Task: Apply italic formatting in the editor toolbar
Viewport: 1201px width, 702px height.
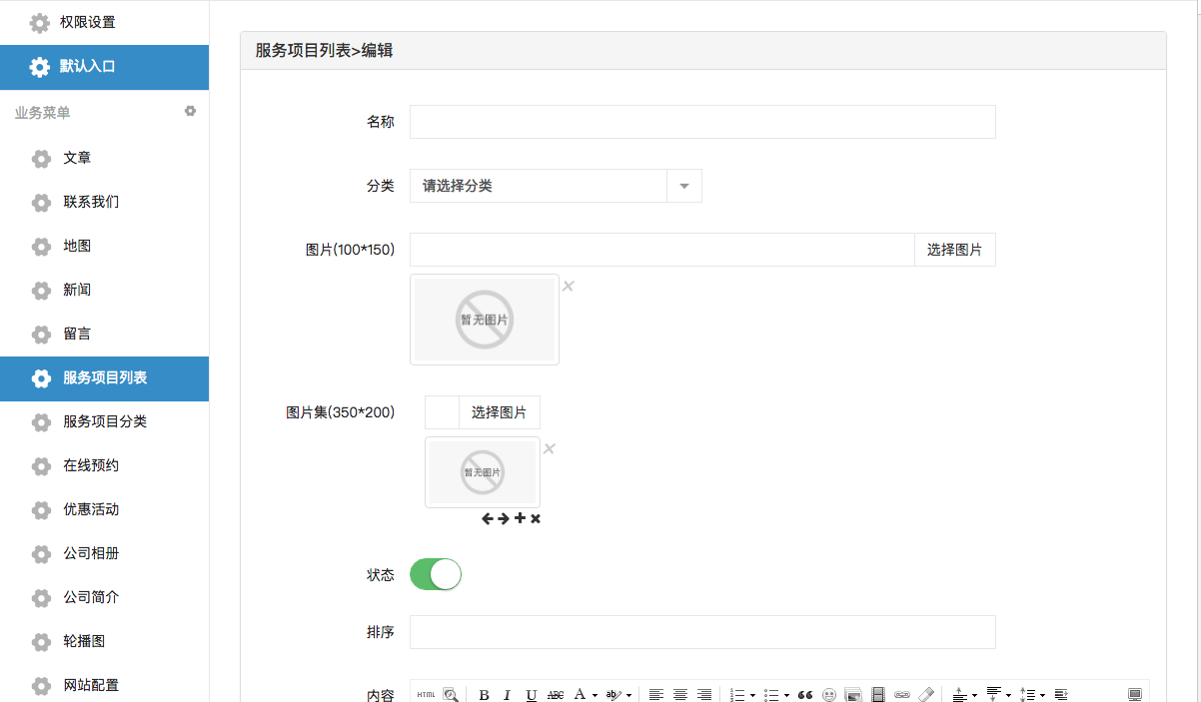Action: (x=507, y=695)
